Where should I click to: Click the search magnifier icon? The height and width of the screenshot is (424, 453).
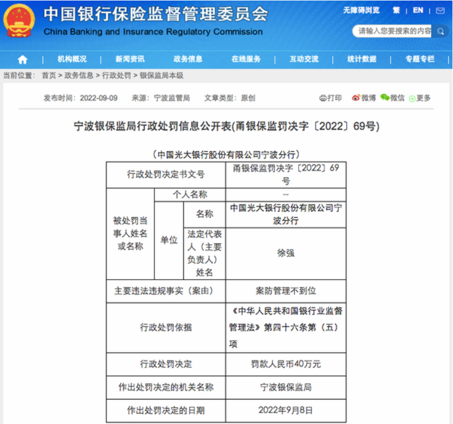[440, 31]
